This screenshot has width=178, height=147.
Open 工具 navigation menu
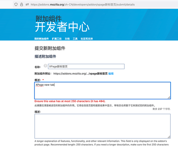click(x=75, y=39)
